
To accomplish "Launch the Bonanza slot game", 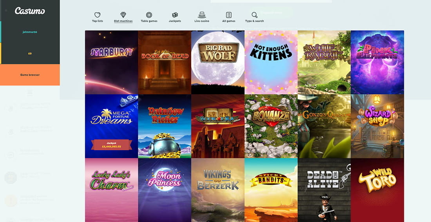I will pyautogui.click(x=271, y=126).
